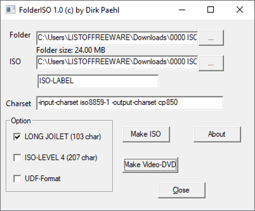Click the FolderISO title bar text
The image size is (255, 211).
[69, 10]
